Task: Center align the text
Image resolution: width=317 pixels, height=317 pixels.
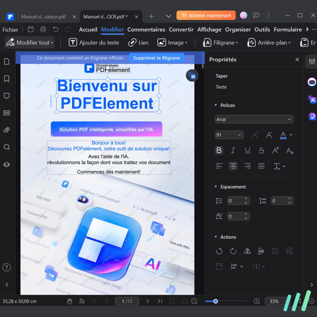Action: pyautogui.click(x=233, y=166)
